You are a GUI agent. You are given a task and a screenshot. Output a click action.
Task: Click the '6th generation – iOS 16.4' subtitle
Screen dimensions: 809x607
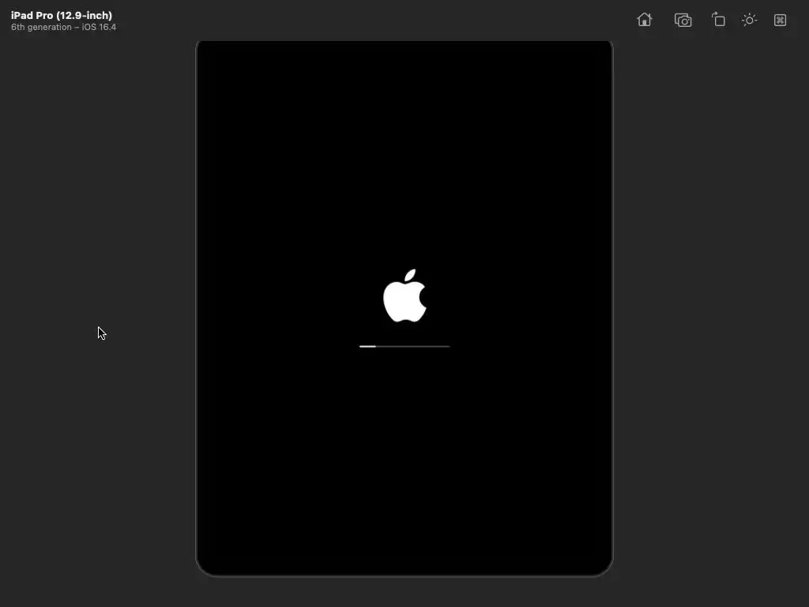pyautogui.click(x=63, y=28)
